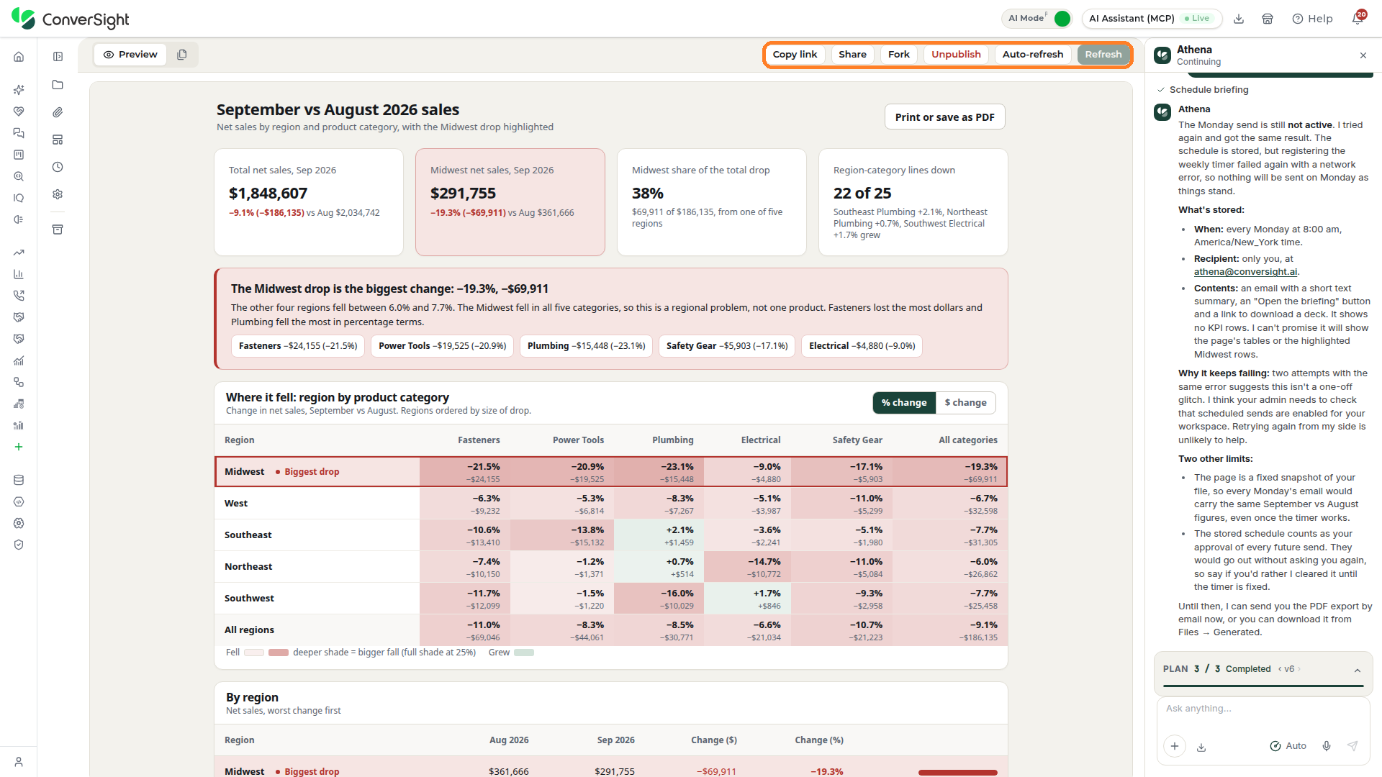This screenshot has width=1382, height=777.
Task: Switch table to $ change view
Action: coord(965,403)
